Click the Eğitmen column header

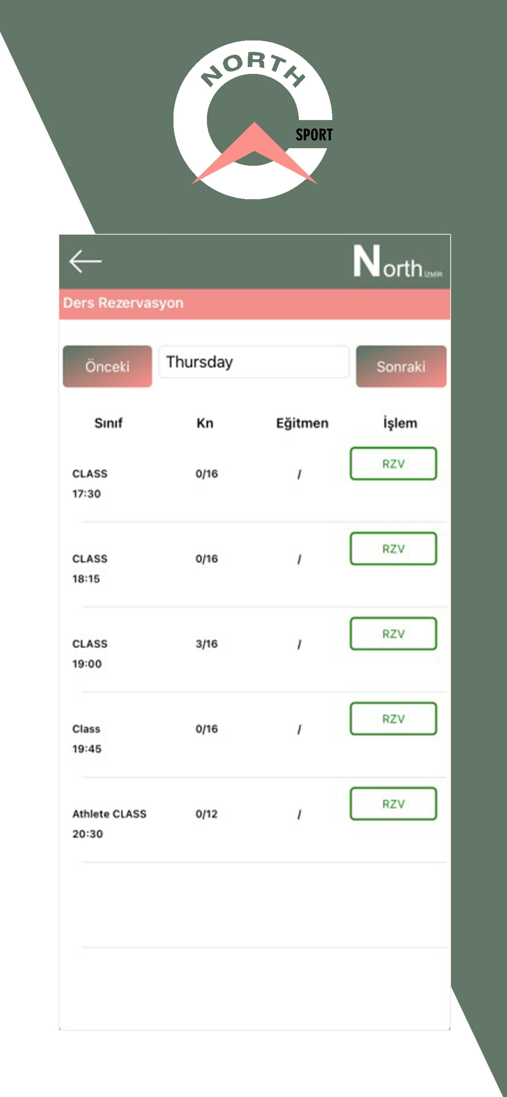pyautogui.click(x=302, y=423)
